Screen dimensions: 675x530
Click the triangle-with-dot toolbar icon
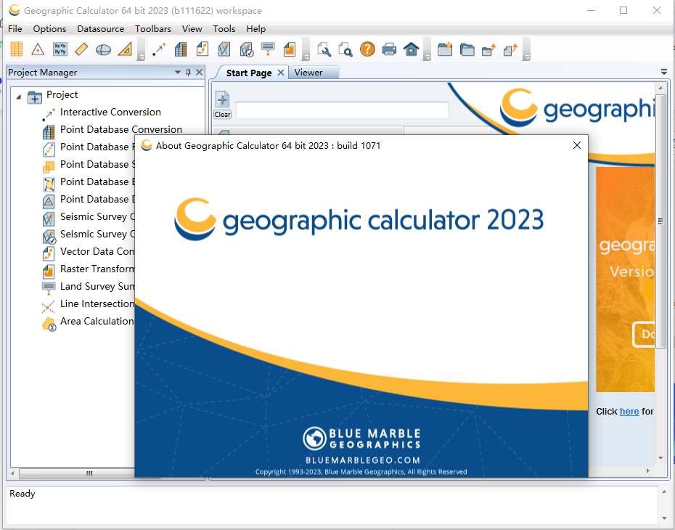click(x=38, y=49)
